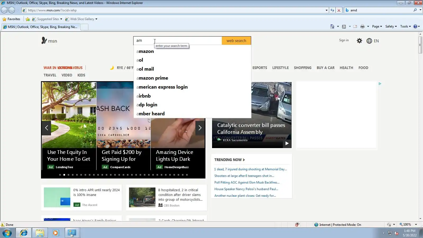This screenshot has width=423, height=238.
Task: Open the HEALTH nav link
Action: 346,68
